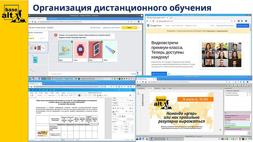This screenshot has width=253, height=142.
Task: Reload the Google Meet page
Action: [153, 21]
